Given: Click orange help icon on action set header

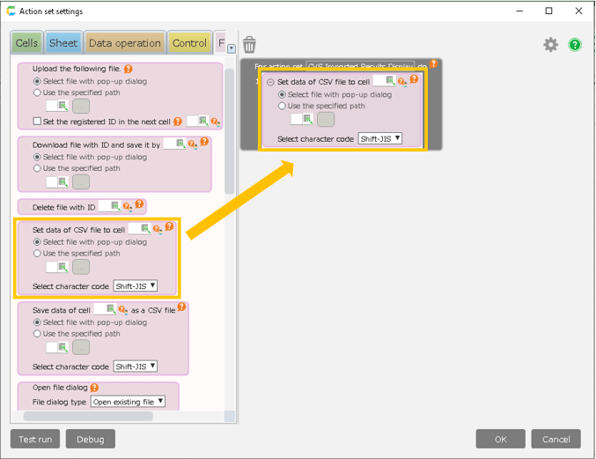Looking at the screenshot, I should [x=433, y=64].
